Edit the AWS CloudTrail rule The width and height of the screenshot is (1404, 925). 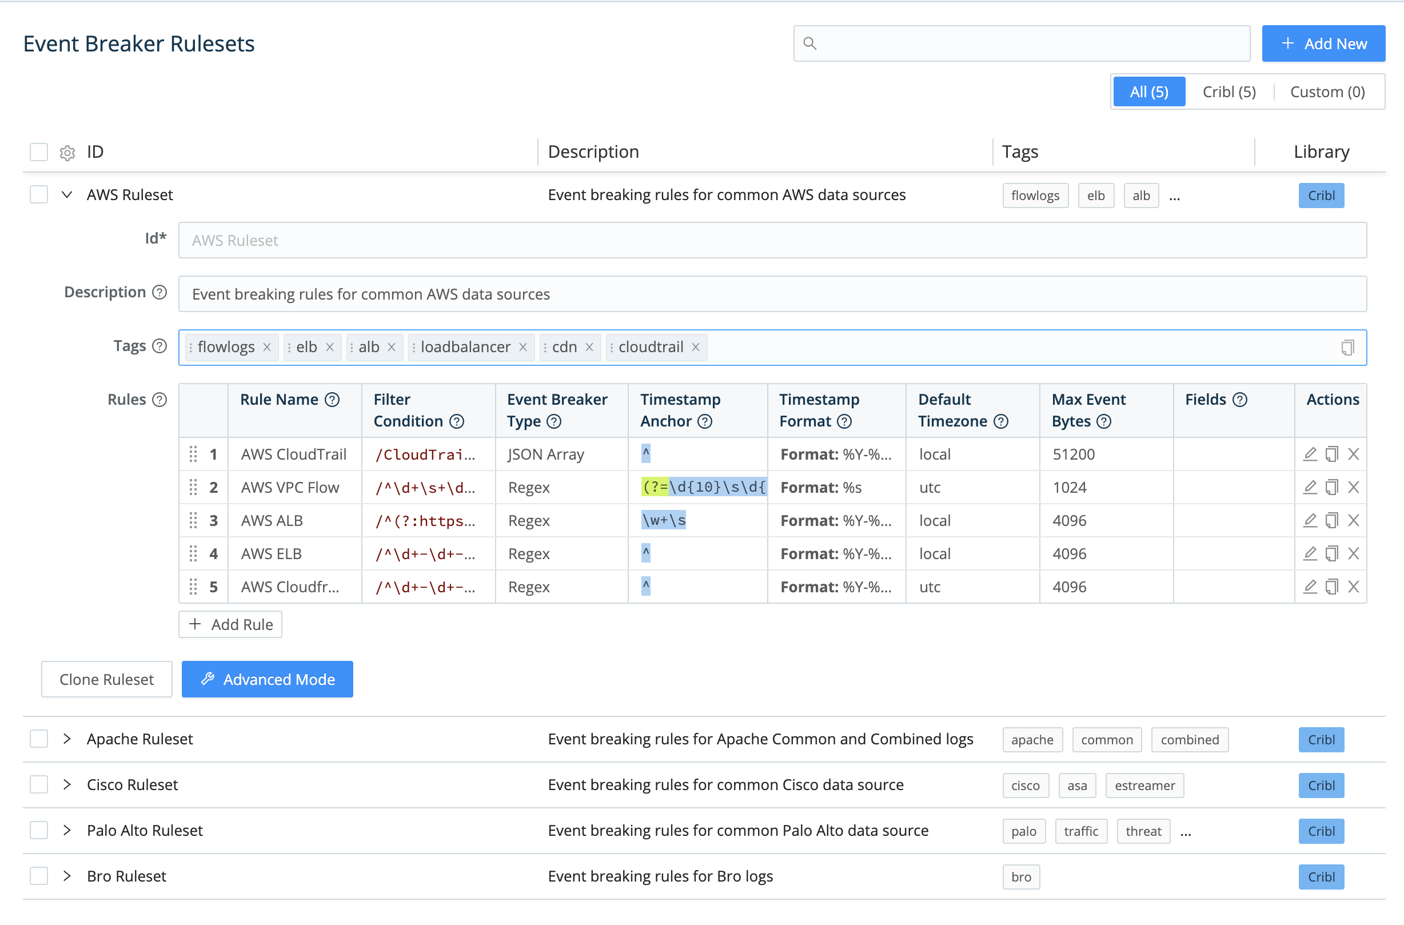1310,454
